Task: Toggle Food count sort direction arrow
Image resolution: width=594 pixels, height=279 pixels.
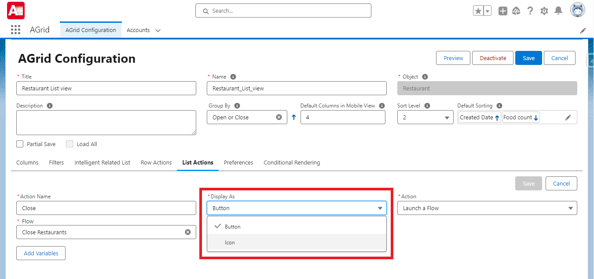Action: coord(536,118)
